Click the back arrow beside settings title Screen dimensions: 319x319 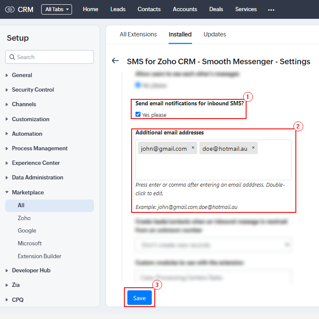115,61
